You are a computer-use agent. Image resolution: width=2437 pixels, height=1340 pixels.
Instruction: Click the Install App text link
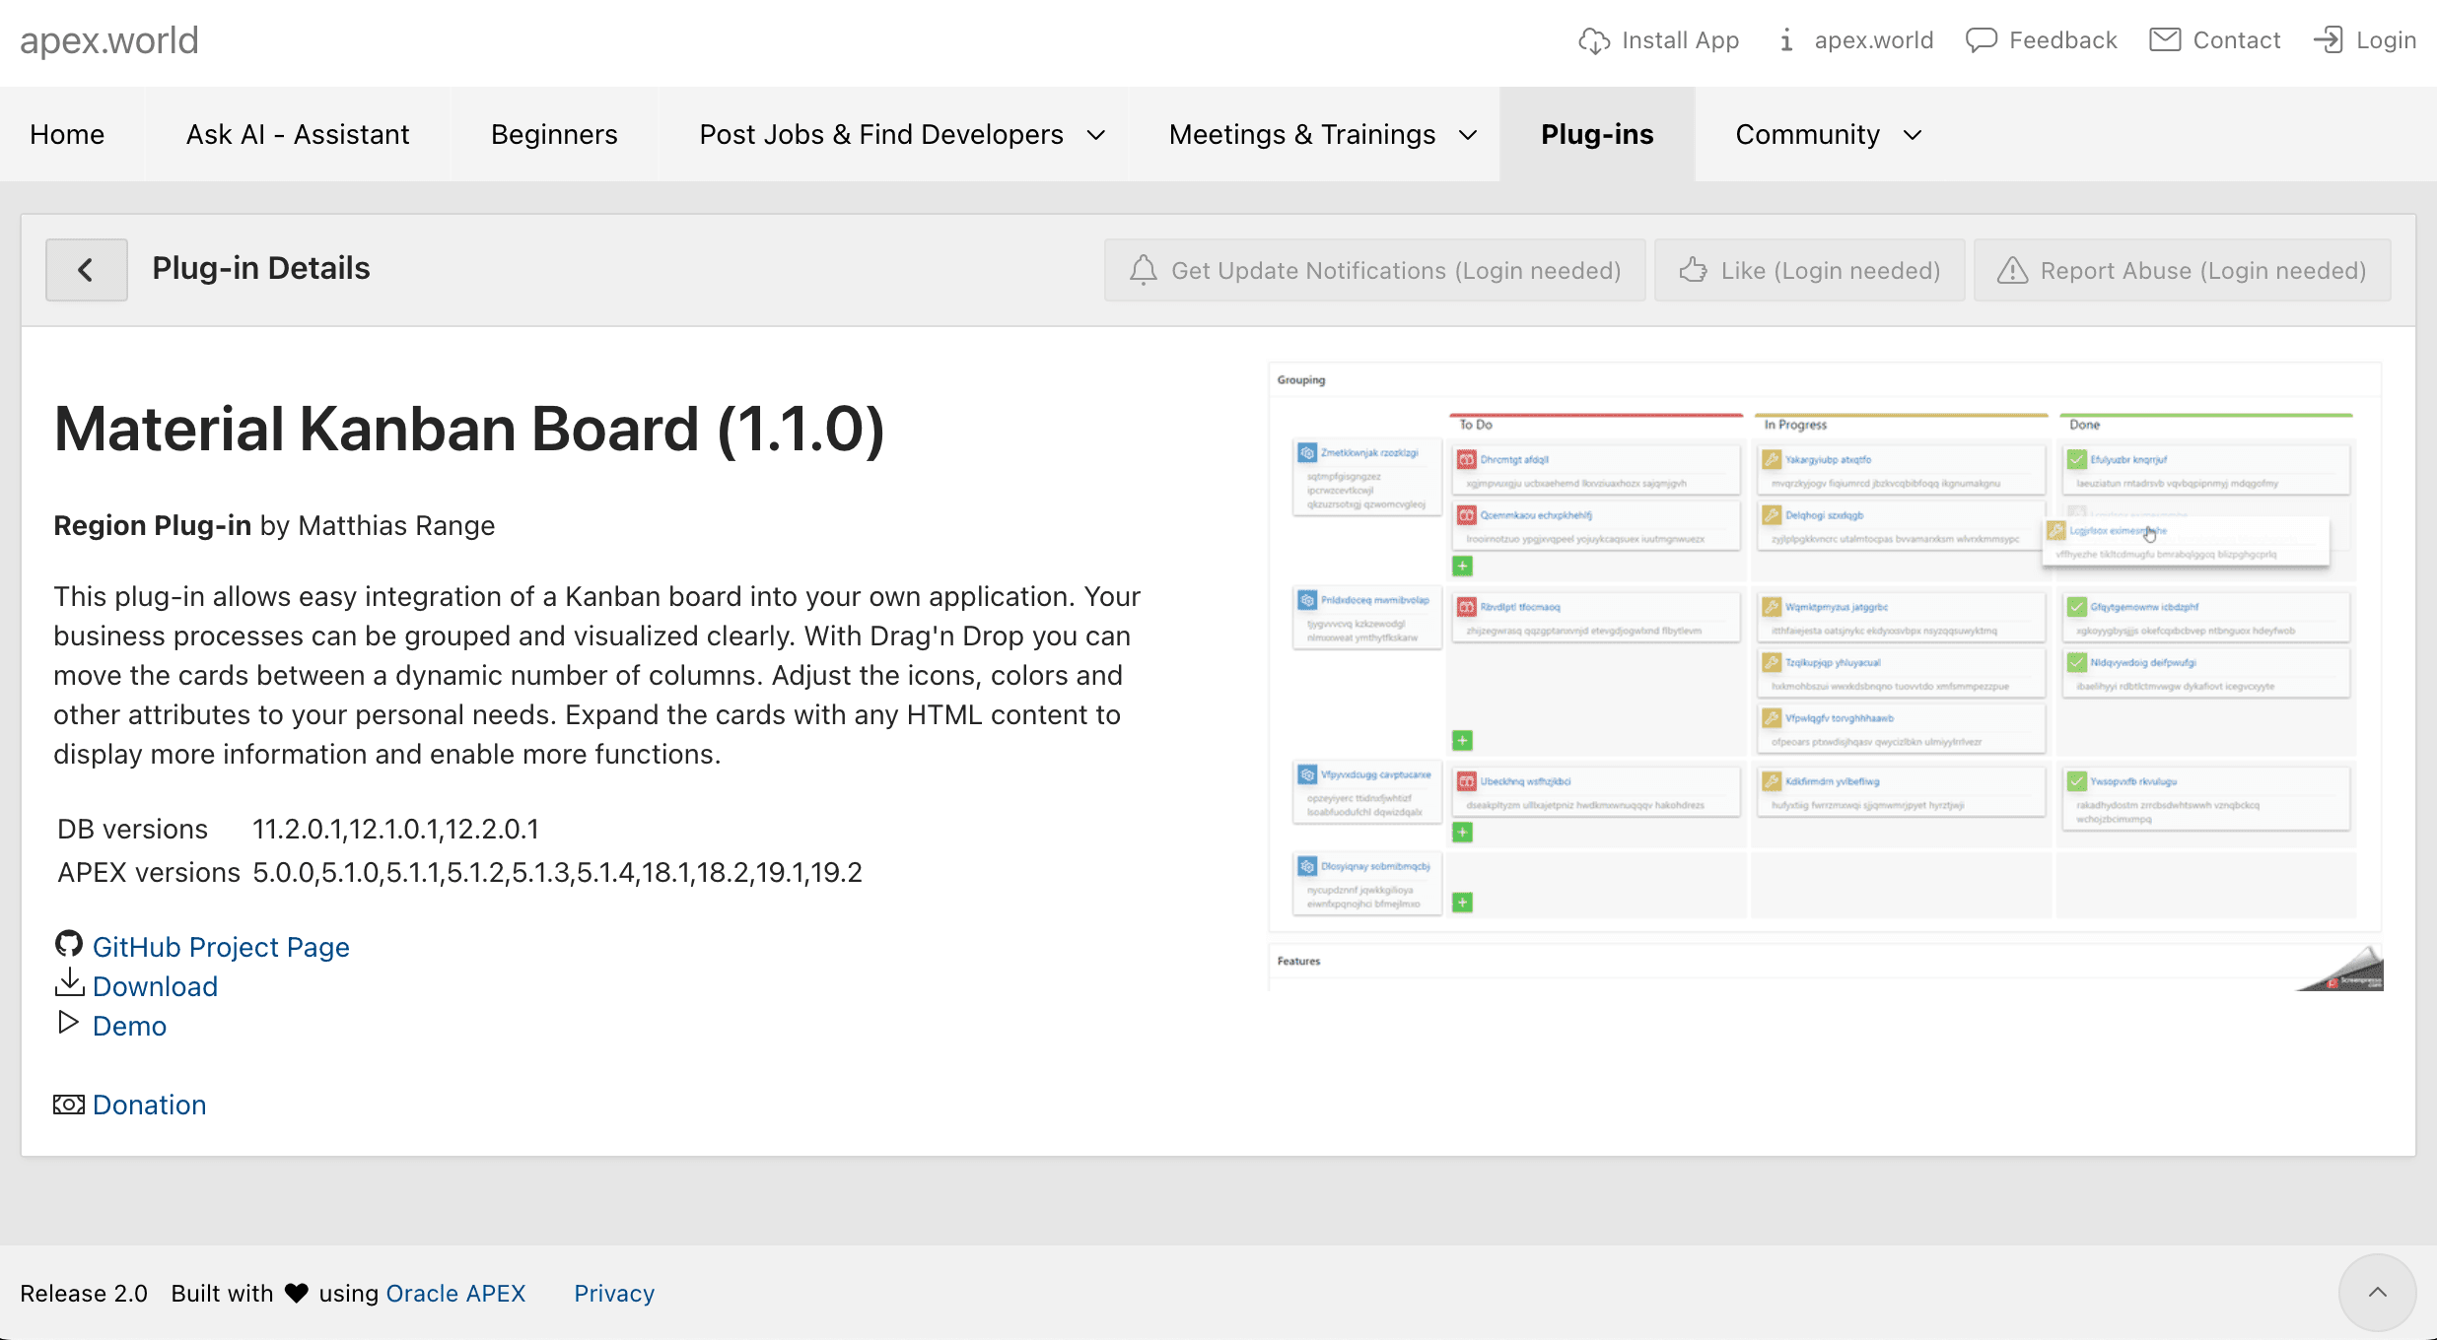1680,40
